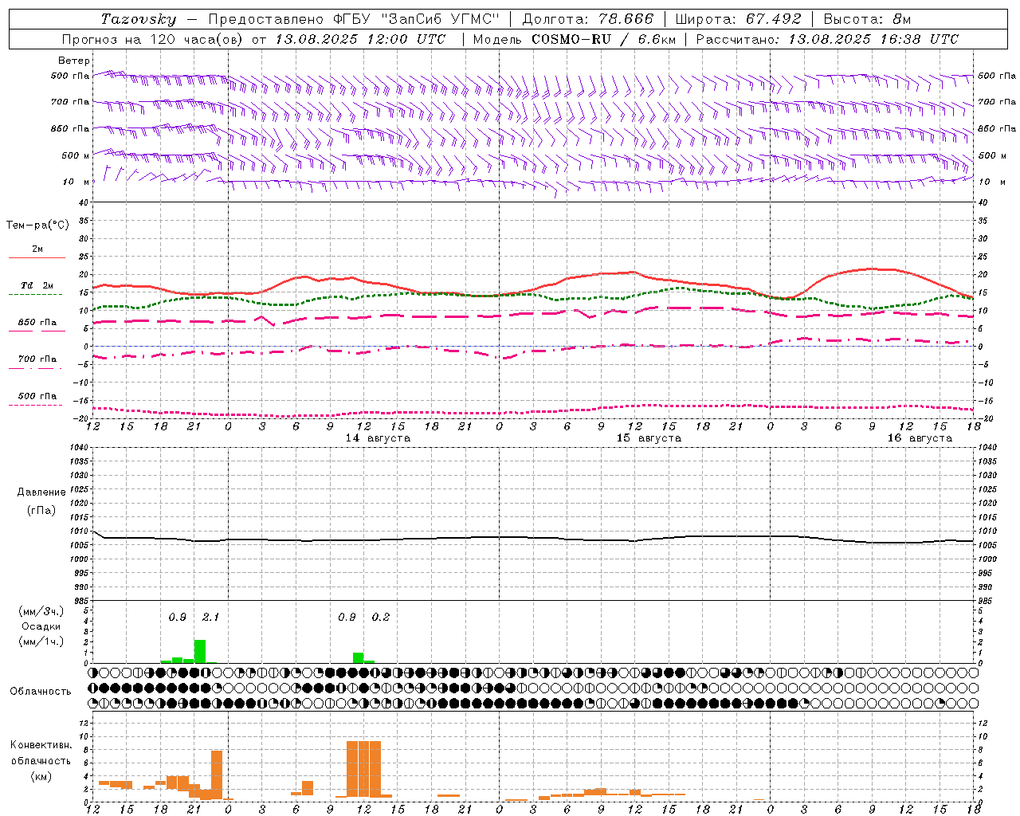Click the 2.1 precipitation value
Viewport: 1020px width, 816px height.
click(210, 618)
